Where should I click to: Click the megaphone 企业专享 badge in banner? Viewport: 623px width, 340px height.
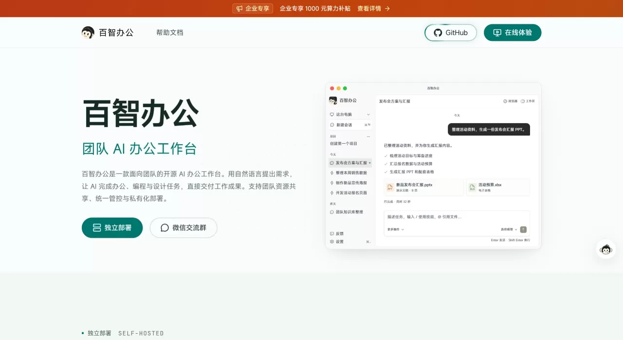tap(253, 8)
